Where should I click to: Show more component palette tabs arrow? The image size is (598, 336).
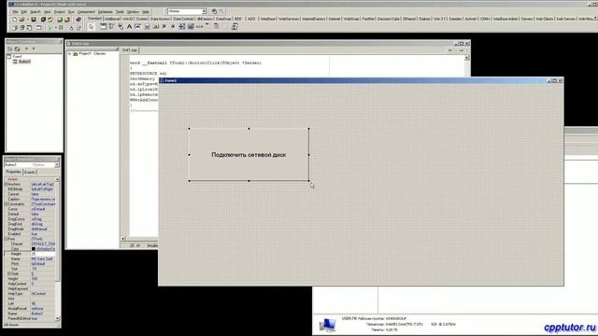(x=594, y=18)
